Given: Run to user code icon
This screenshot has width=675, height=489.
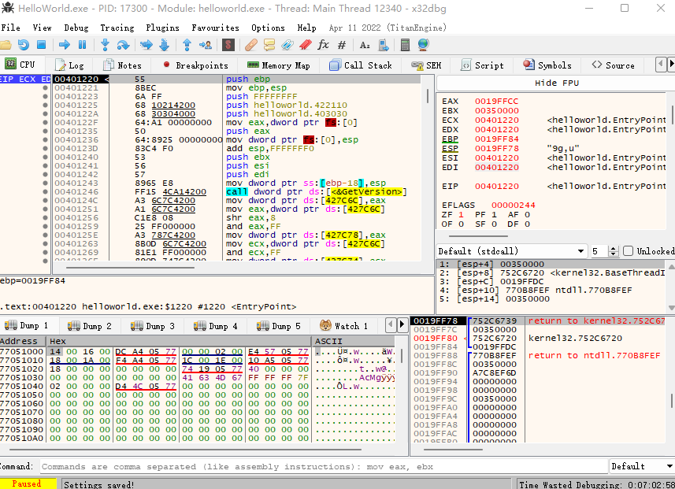Looking at the screenshot, I should point(206,45).
